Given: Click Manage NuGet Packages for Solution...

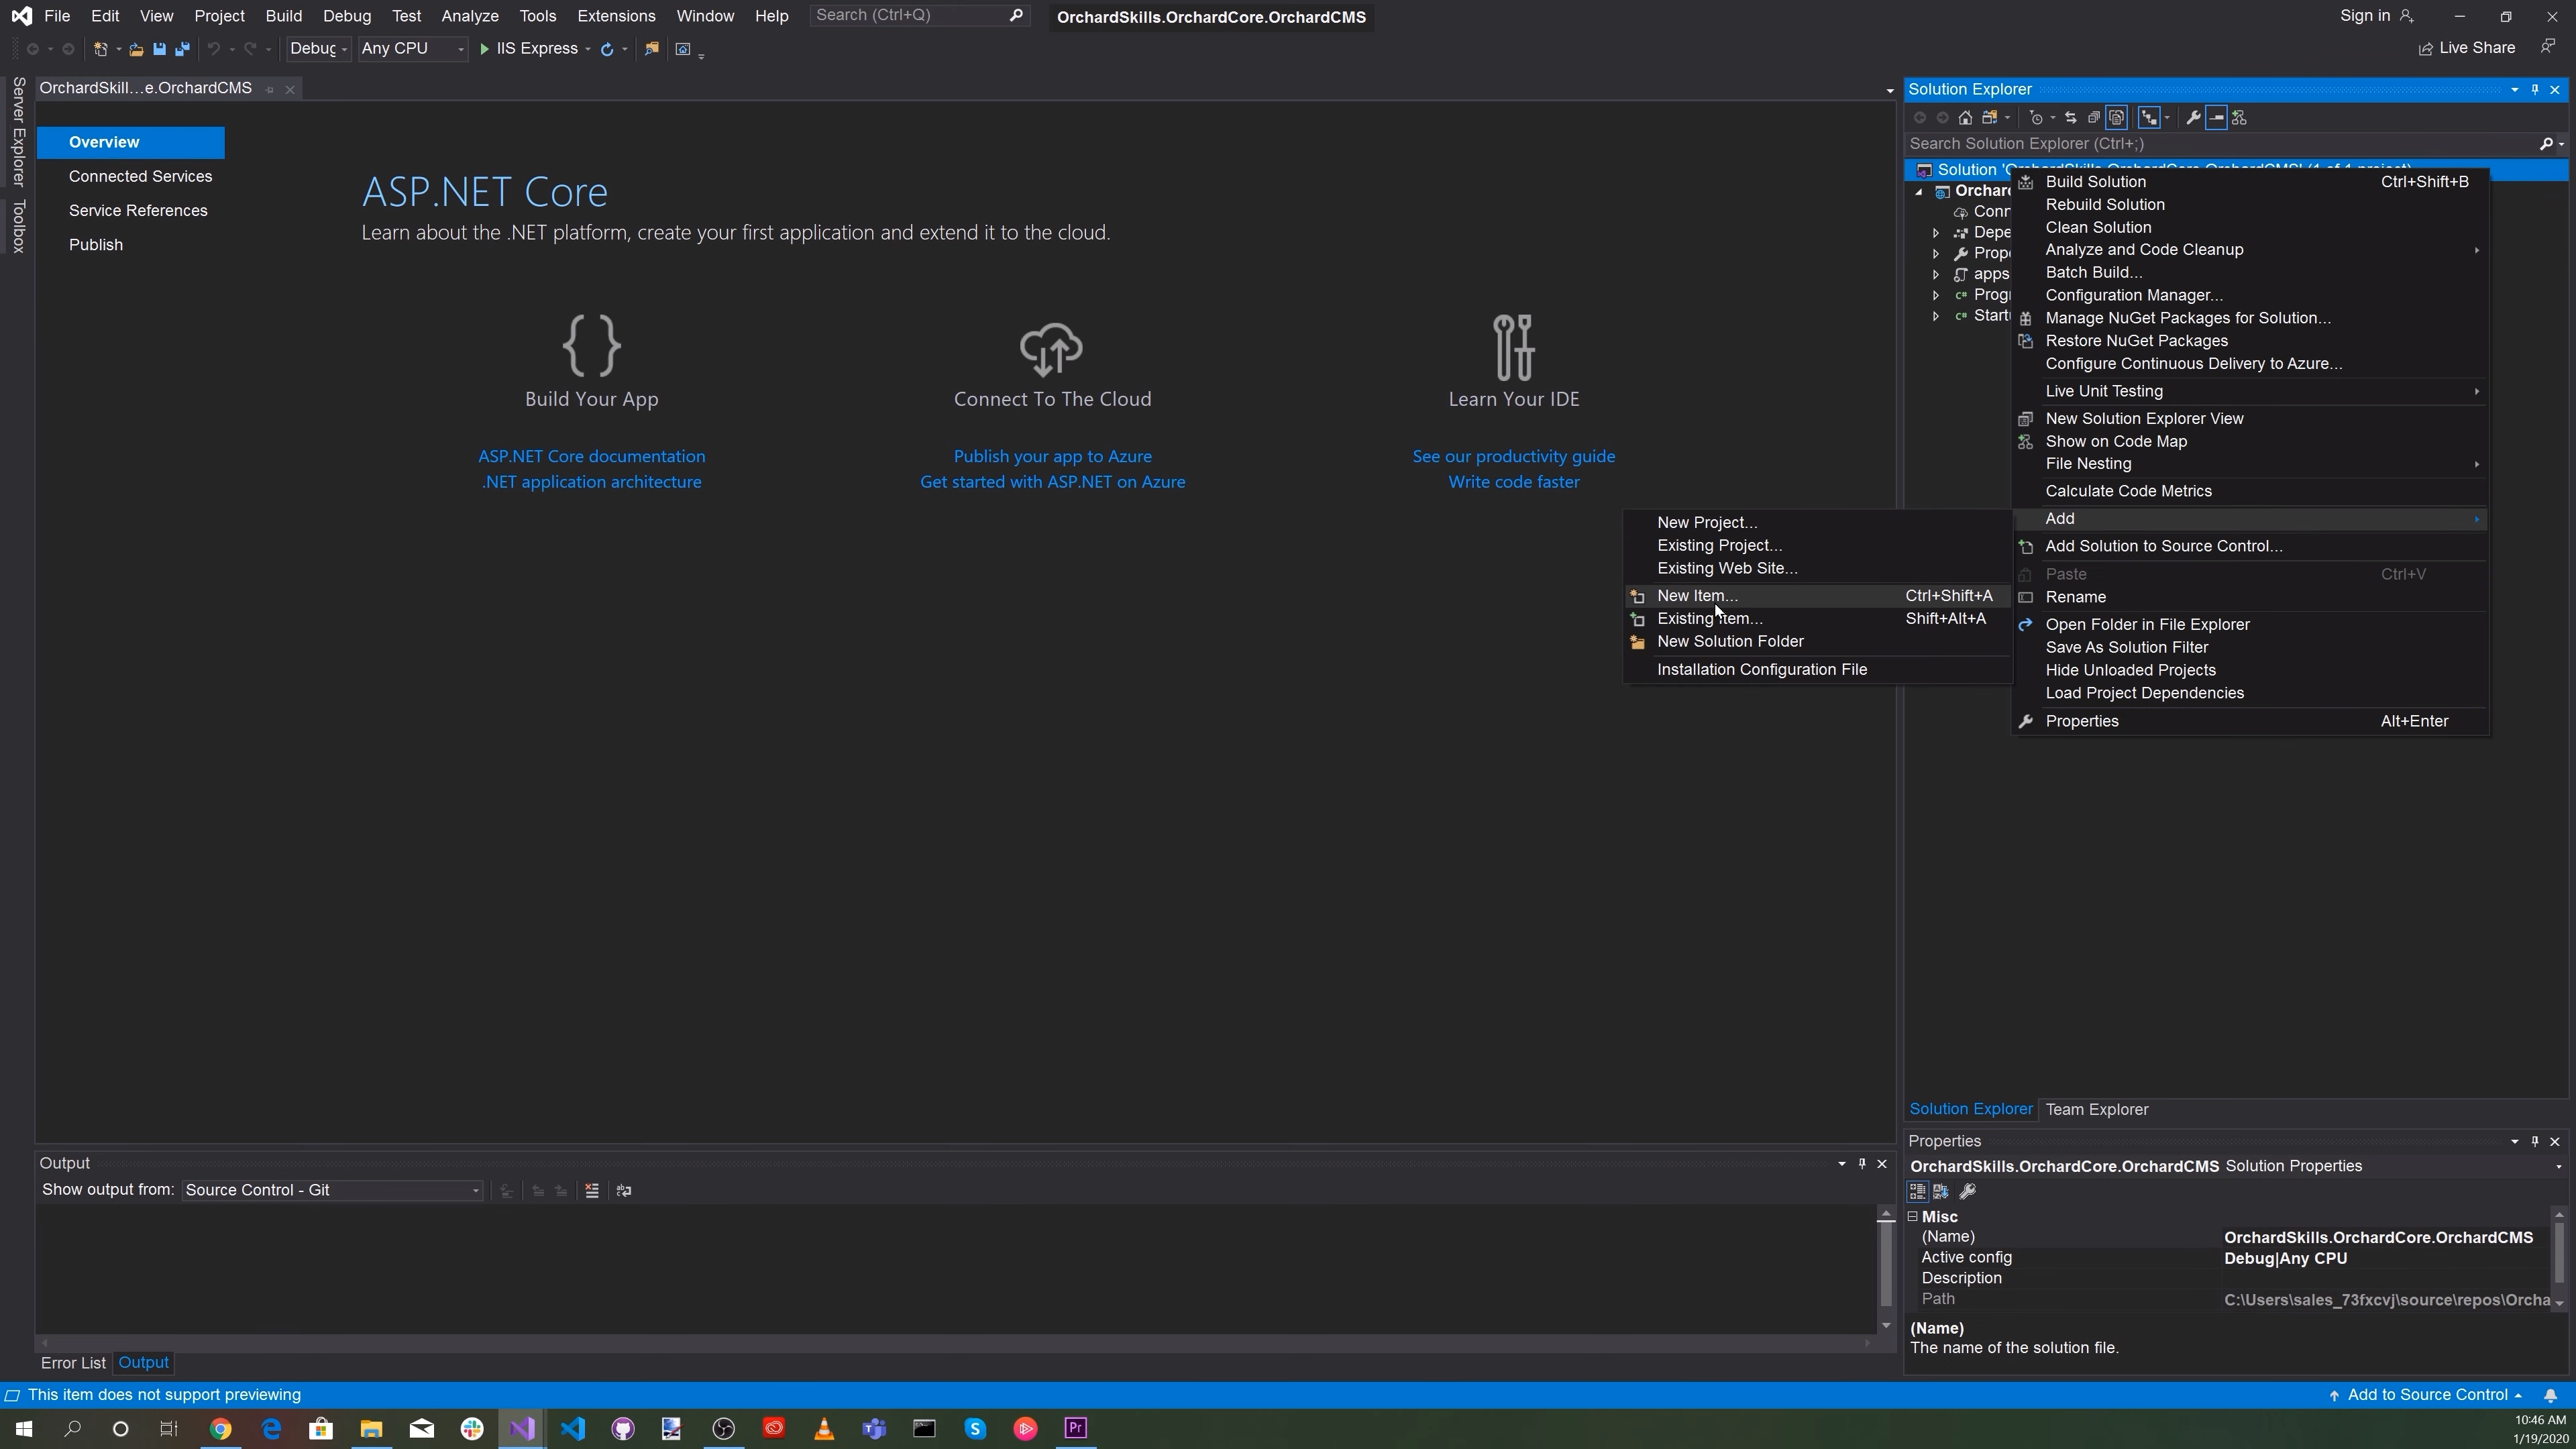Looking at the screenshot, I should tap(2250, 318).
